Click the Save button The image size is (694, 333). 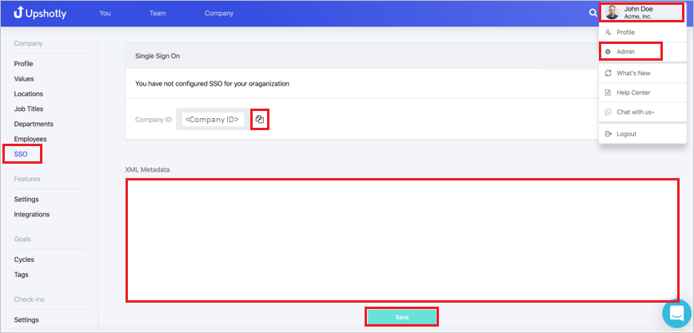point(402,318)
